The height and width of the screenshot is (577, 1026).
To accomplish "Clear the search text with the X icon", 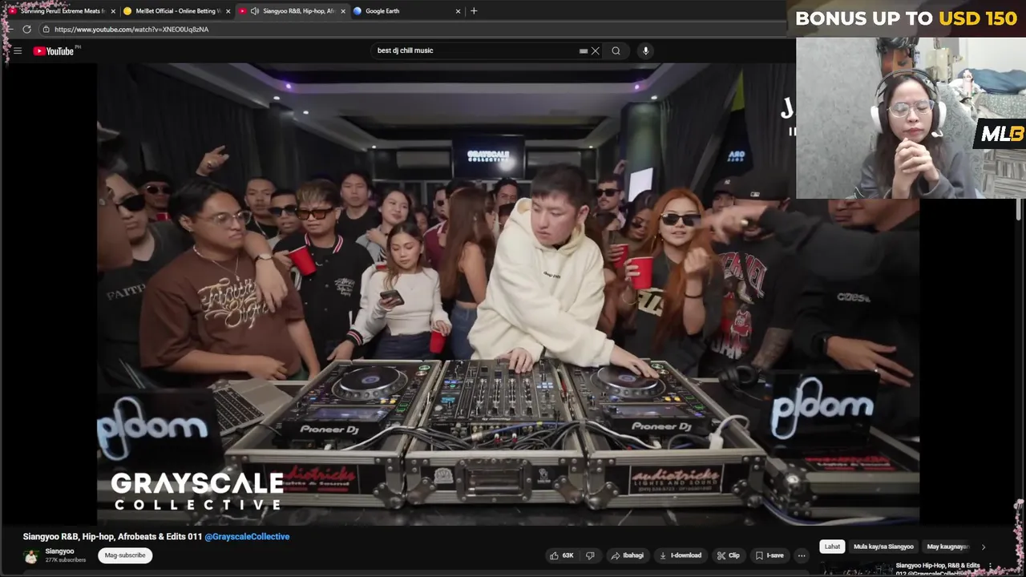I will tap(595, 50).
